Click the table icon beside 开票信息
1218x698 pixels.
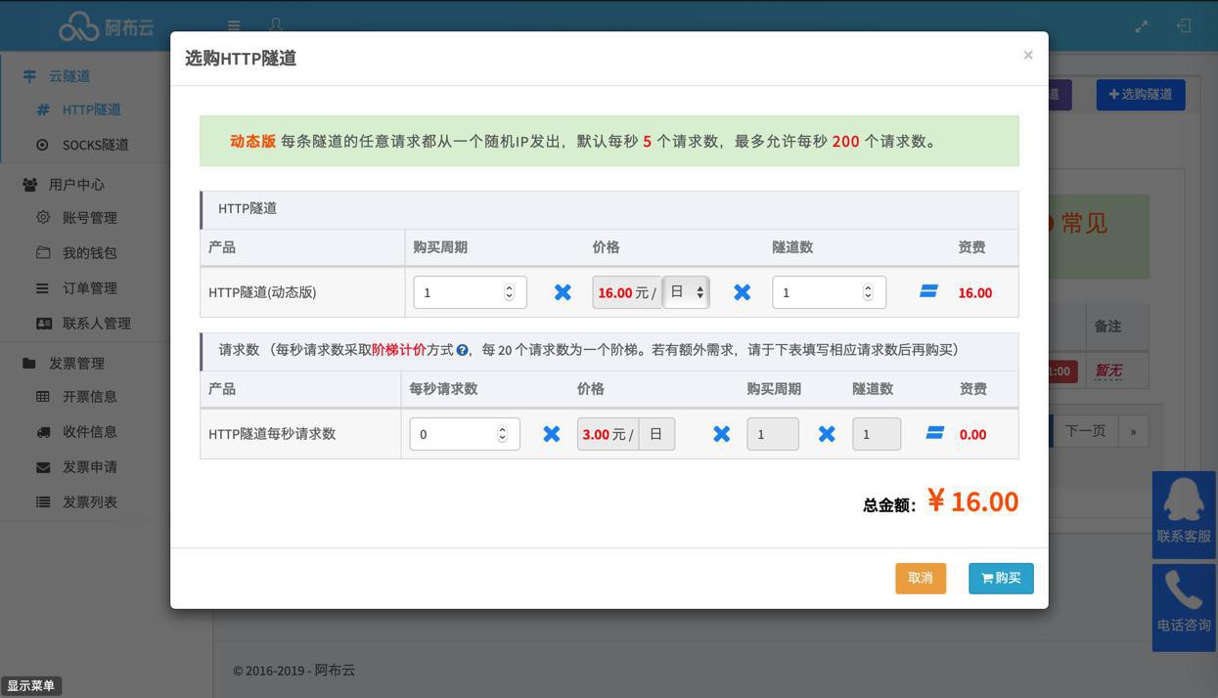point(43,396)
